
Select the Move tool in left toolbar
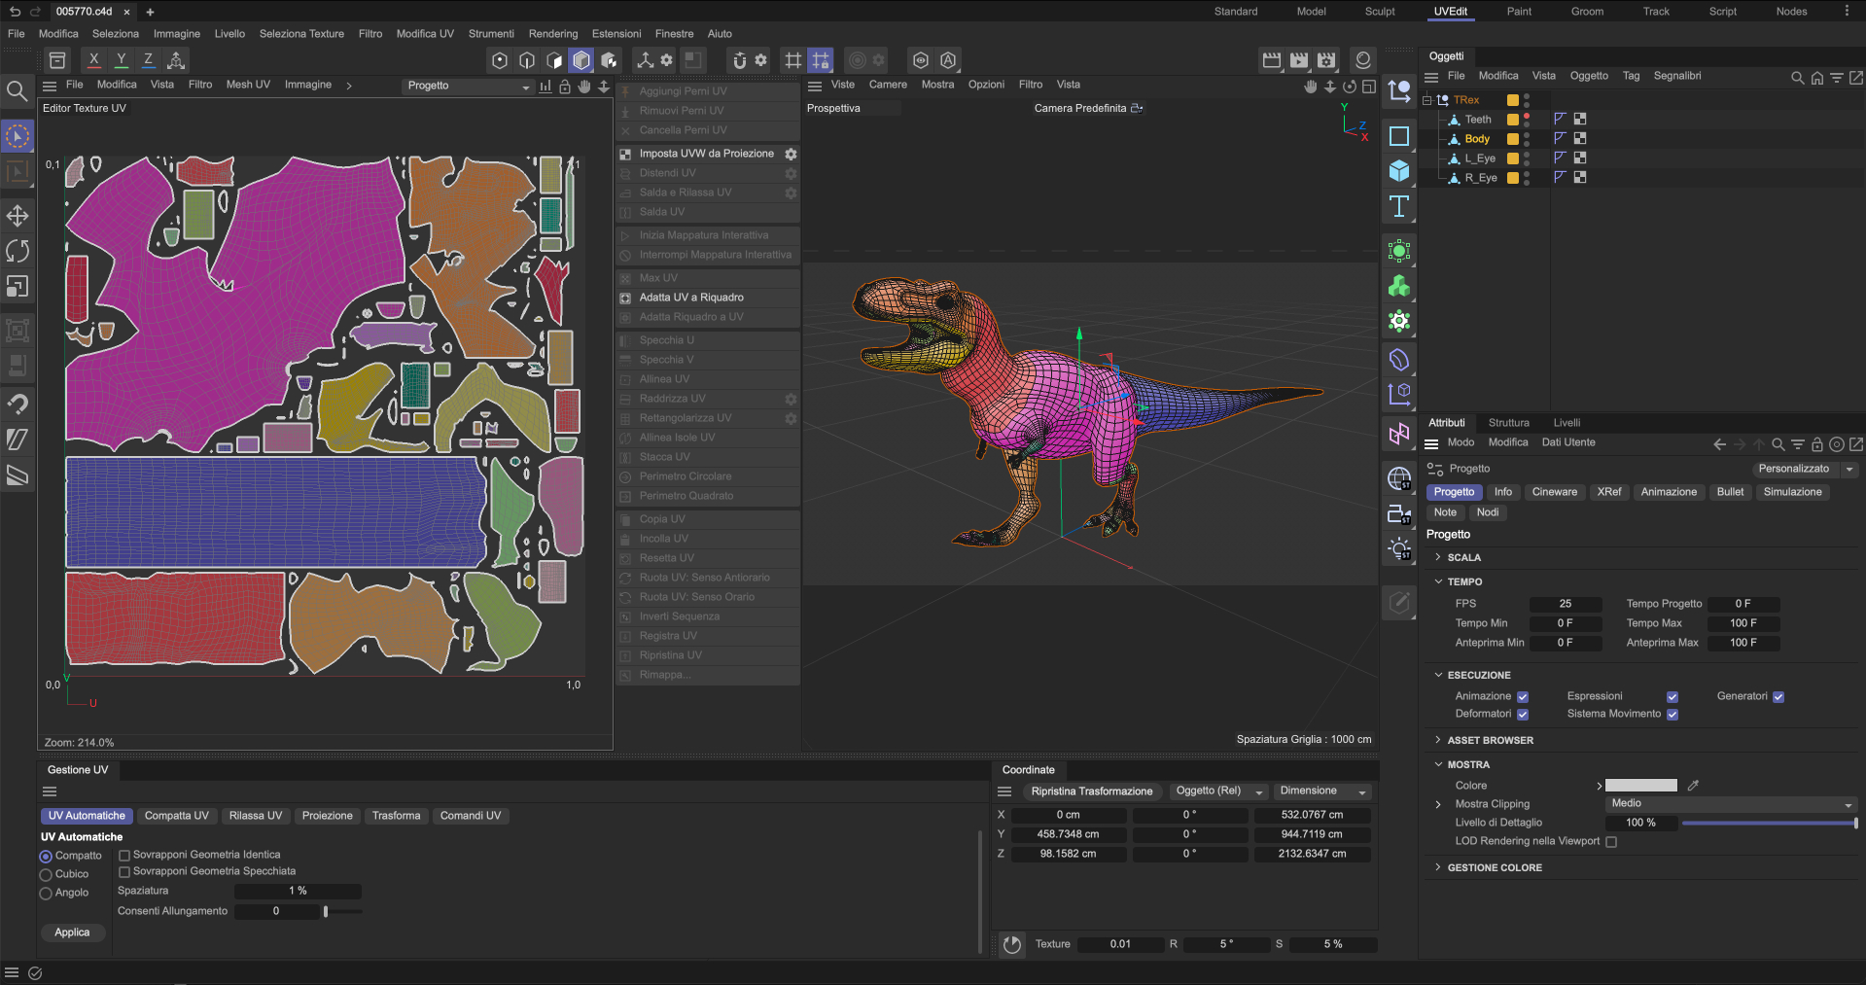18,216
